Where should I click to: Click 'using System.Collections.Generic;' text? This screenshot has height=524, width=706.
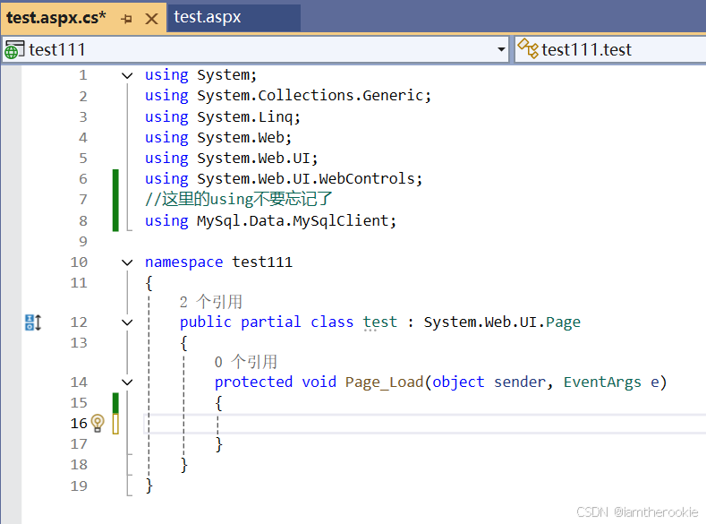coord(288,96)
